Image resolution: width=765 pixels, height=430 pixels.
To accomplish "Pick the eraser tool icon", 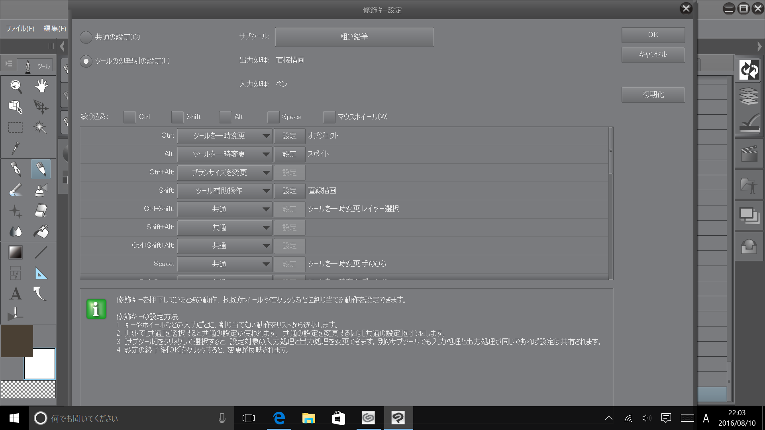I will [x=41, y=211].
